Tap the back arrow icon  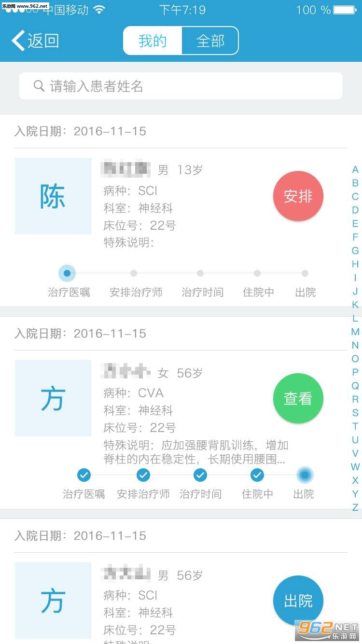(18, 41)
